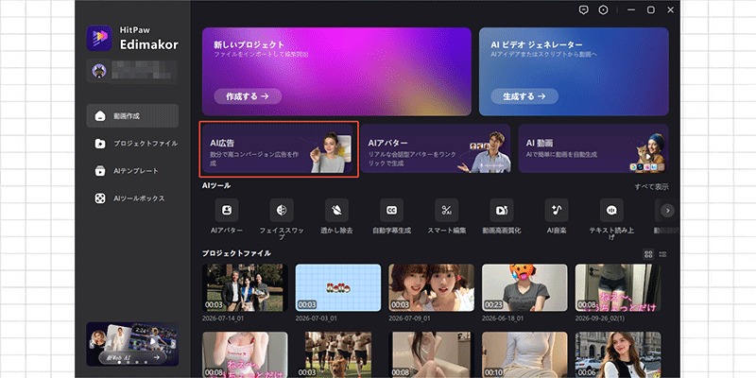
Task: Click the 新しいプロジェクト banner title
Action: tap(249, 44)
